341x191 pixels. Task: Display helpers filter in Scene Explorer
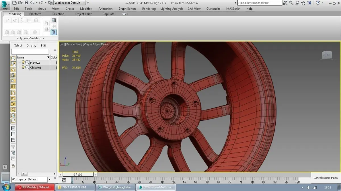(13, 81)
